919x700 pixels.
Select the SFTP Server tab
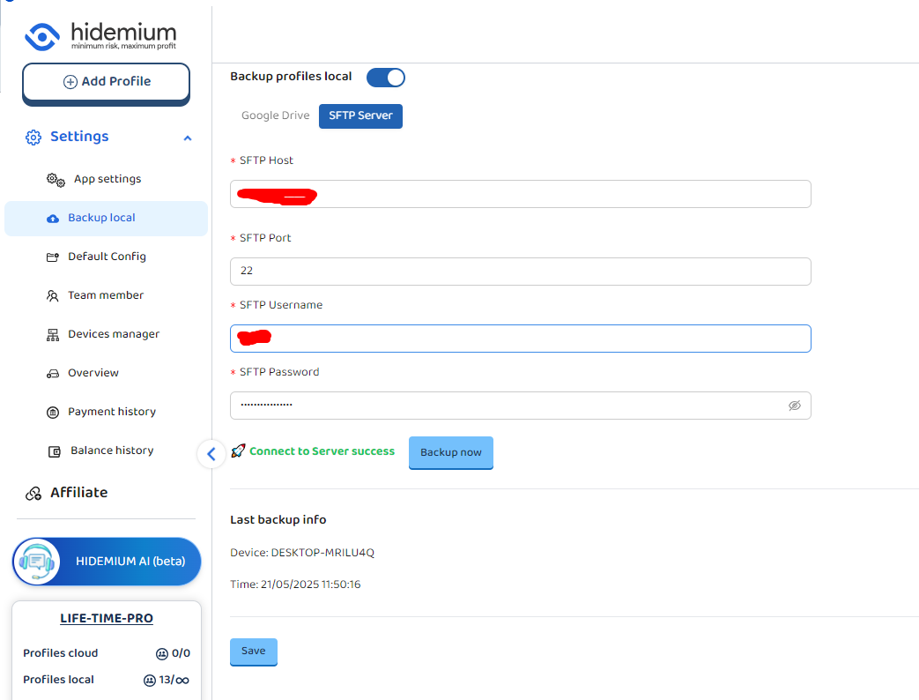[360, 115]
